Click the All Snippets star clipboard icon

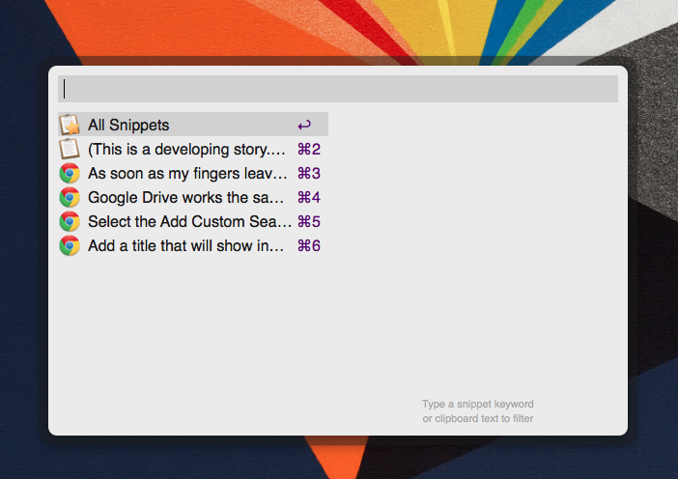(x=70, y=125)
